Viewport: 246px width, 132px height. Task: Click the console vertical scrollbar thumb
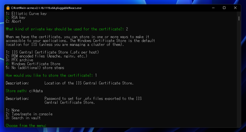coord(239,18)
